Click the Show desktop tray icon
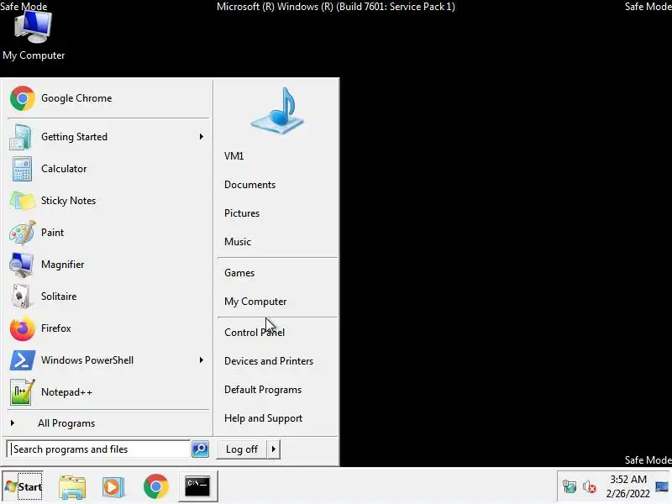Screen dimensions: 672x504 tap(662, 487)
